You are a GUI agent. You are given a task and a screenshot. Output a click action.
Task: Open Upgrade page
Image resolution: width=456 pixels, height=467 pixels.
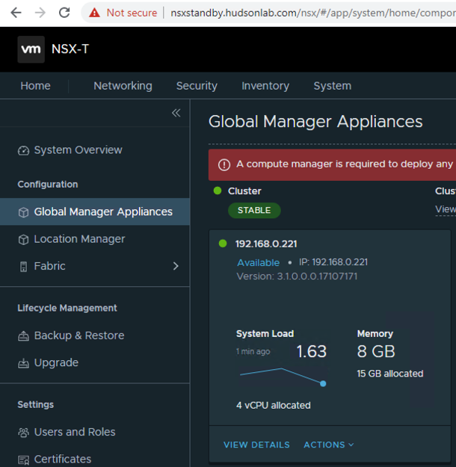(x=56, y=362)
